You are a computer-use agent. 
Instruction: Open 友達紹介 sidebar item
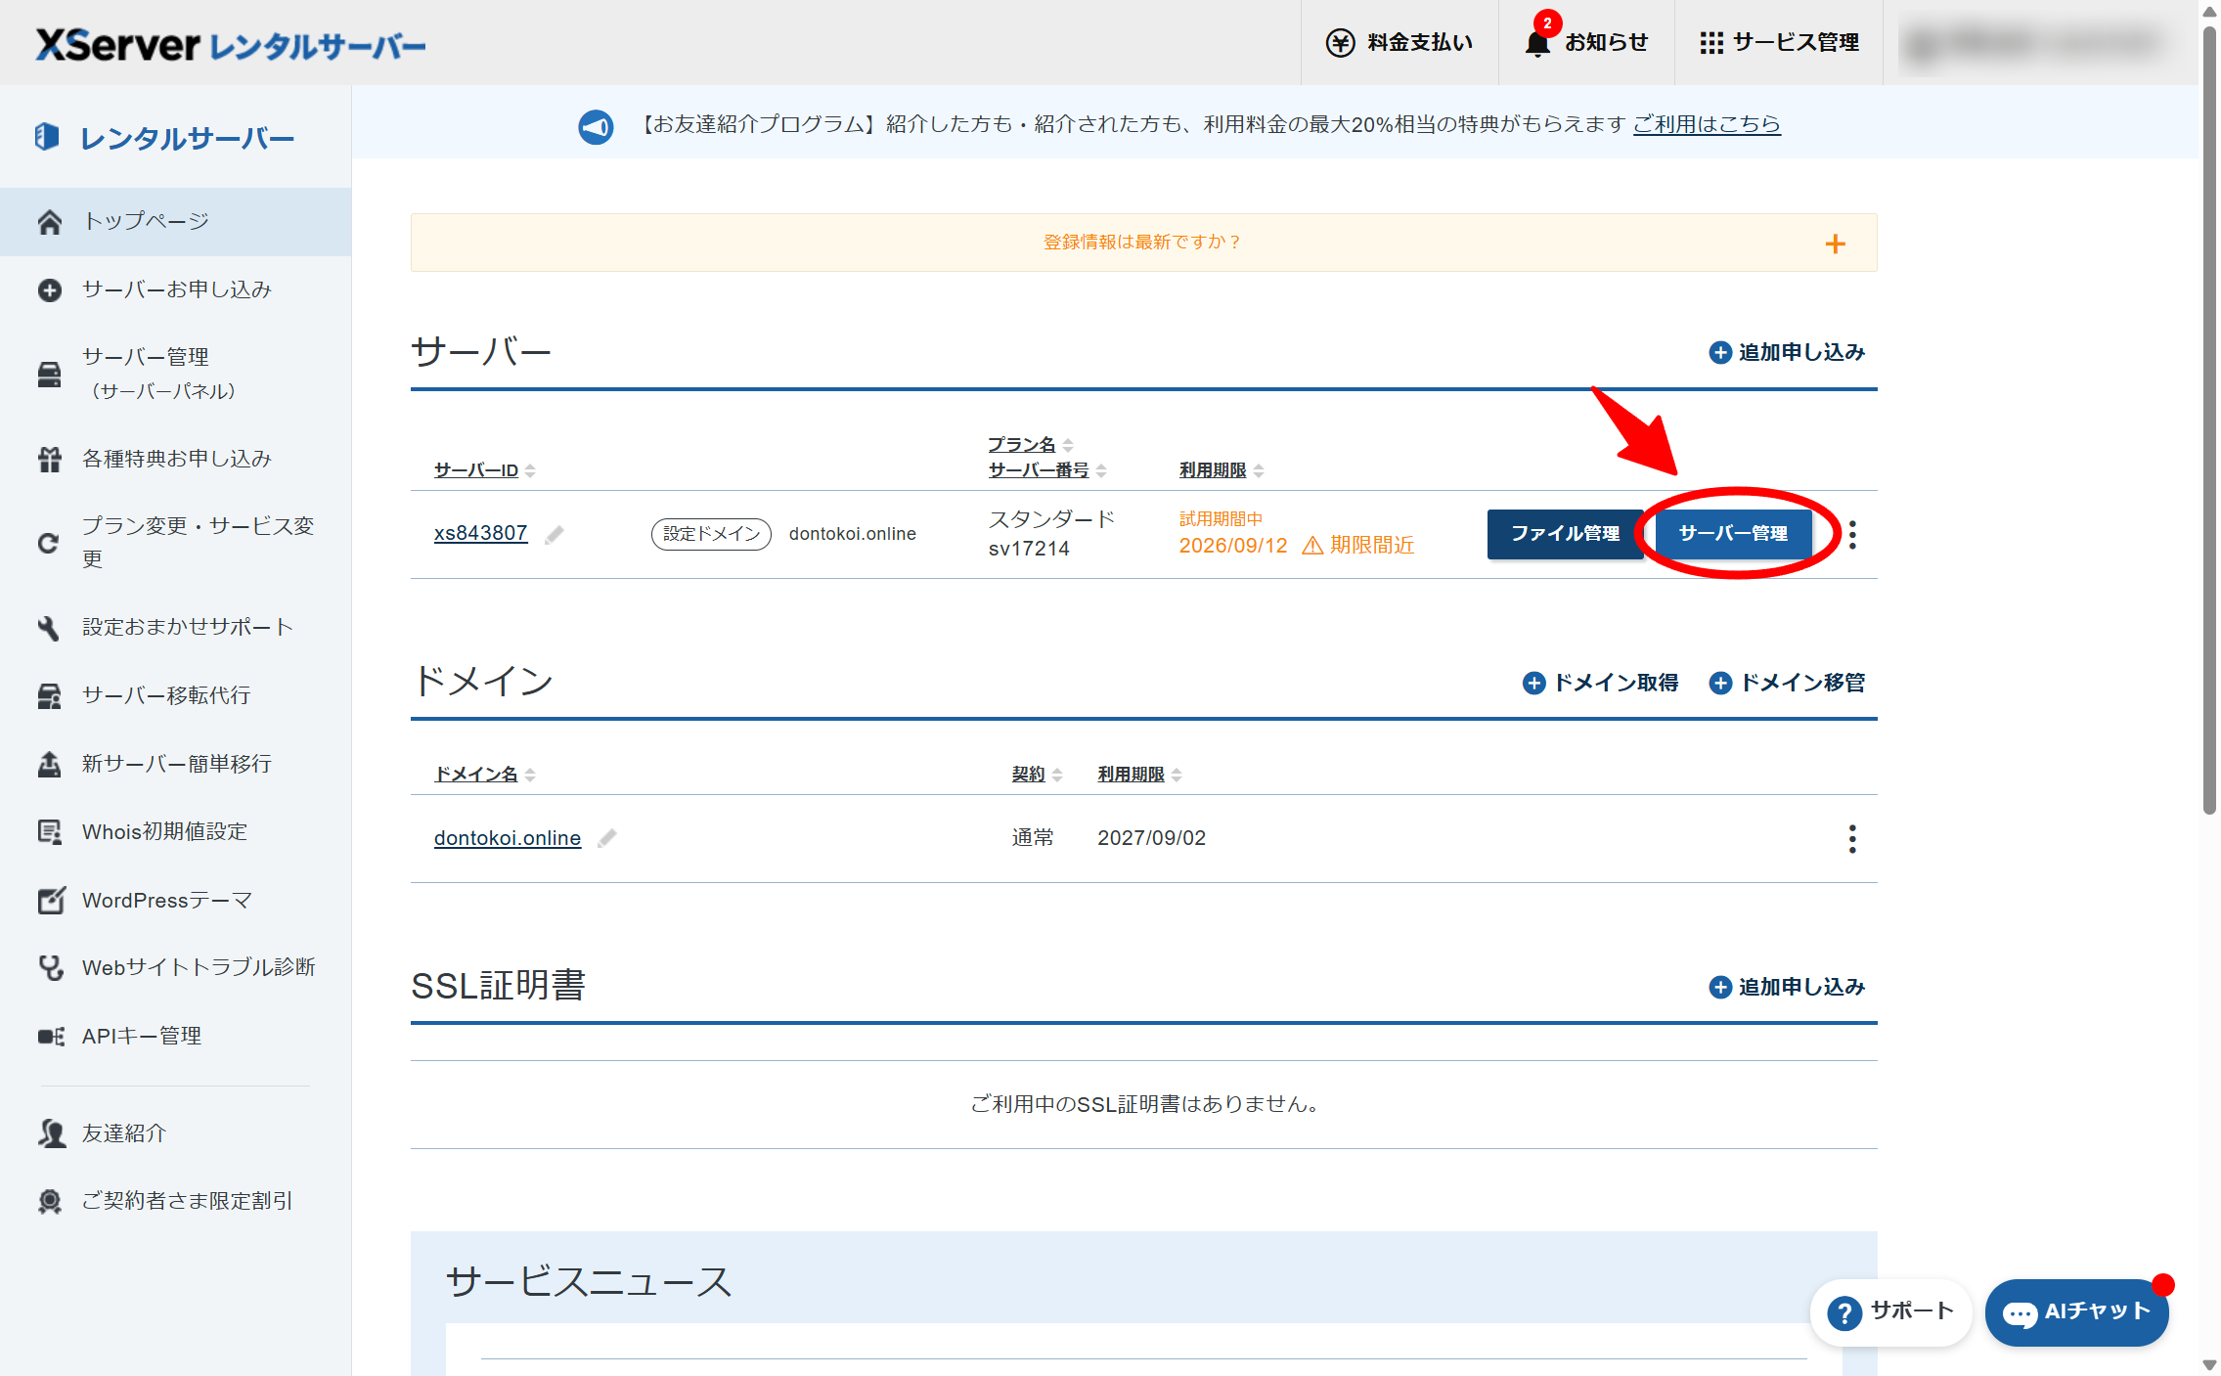coord(176,1133)
